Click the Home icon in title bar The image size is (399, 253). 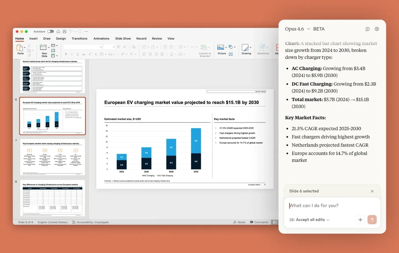pyautogui.click(x=59, y=32)
